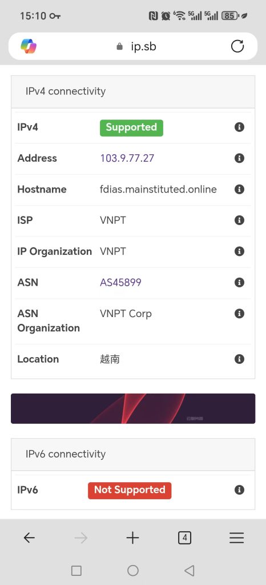Viewport: 266px width, 585px height.
Task: Tap the Copilot icon in address bar
Action: pos(29,46)
